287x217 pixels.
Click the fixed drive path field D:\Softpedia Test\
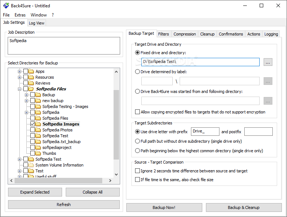click(200, 62)
